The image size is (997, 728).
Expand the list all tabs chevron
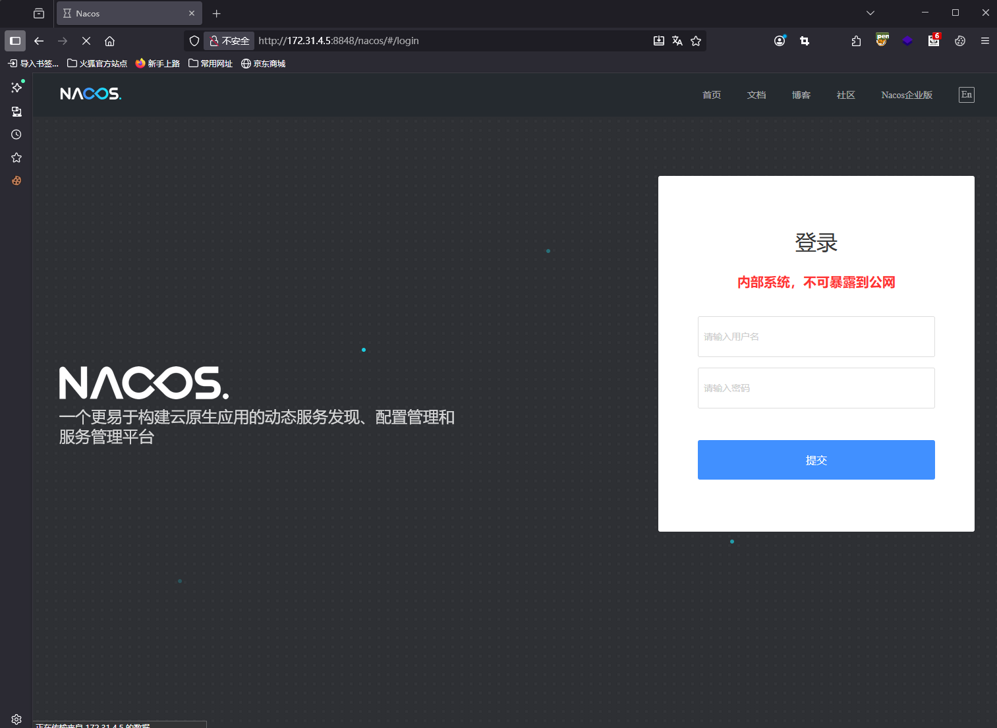(x=870, y=13)
